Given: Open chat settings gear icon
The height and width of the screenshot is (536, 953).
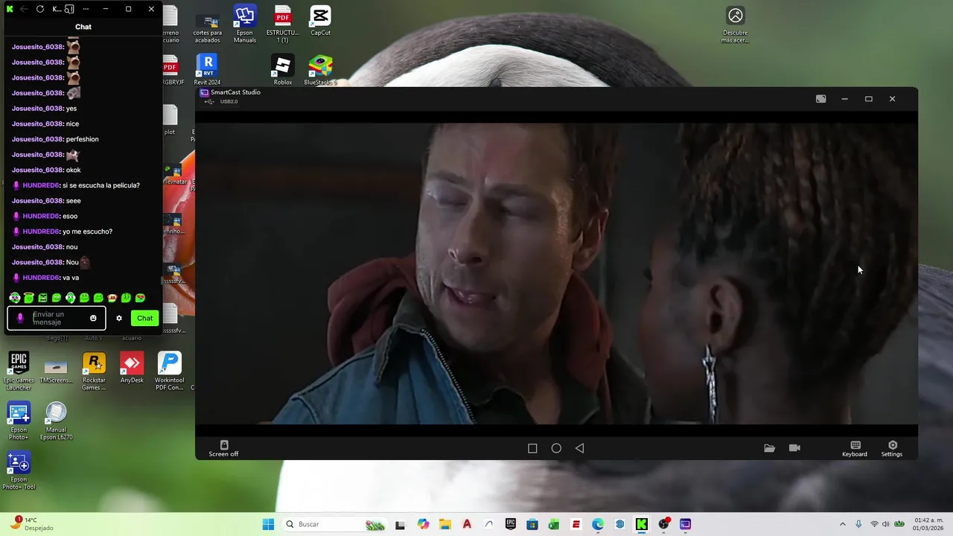Looking at the screenshot, I should point(118,318).
